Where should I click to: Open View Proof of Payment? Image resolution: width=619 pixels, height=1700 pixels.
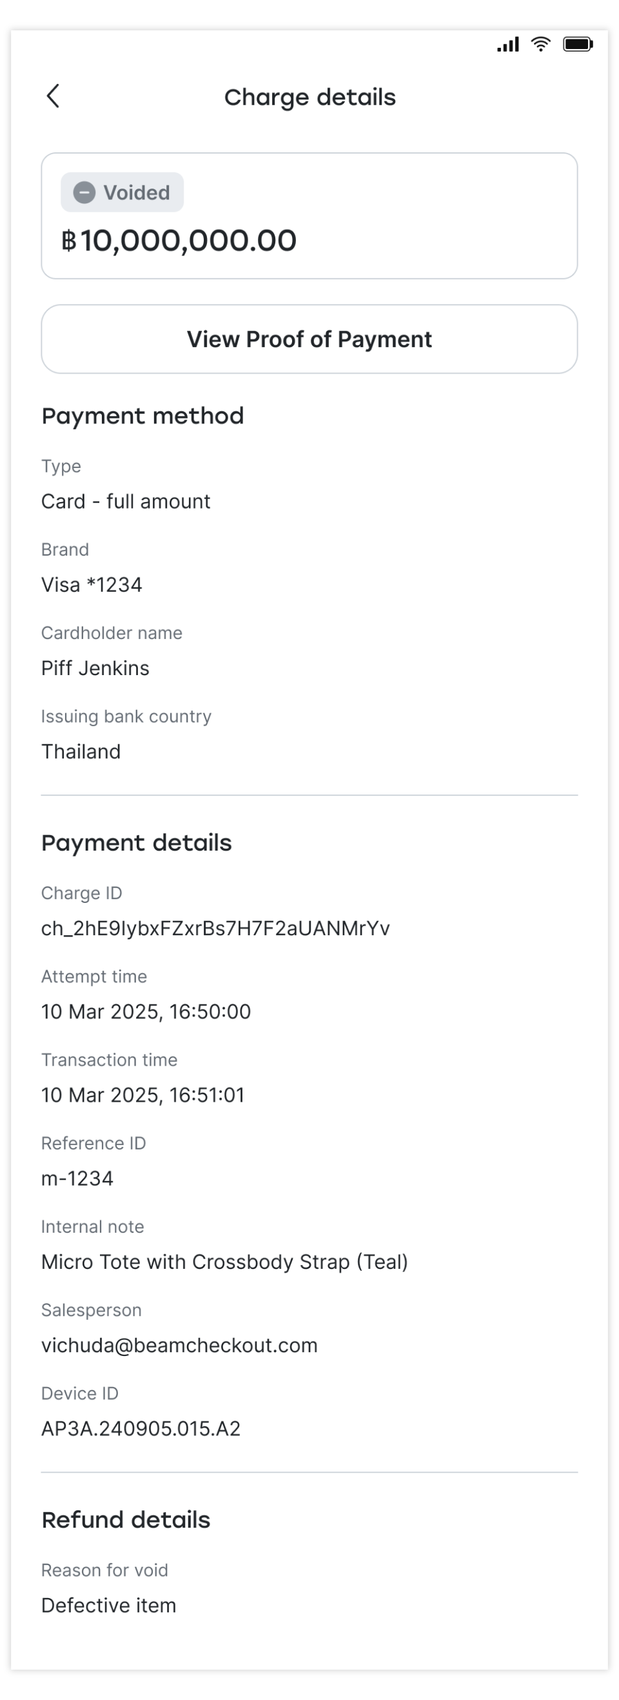309,339
